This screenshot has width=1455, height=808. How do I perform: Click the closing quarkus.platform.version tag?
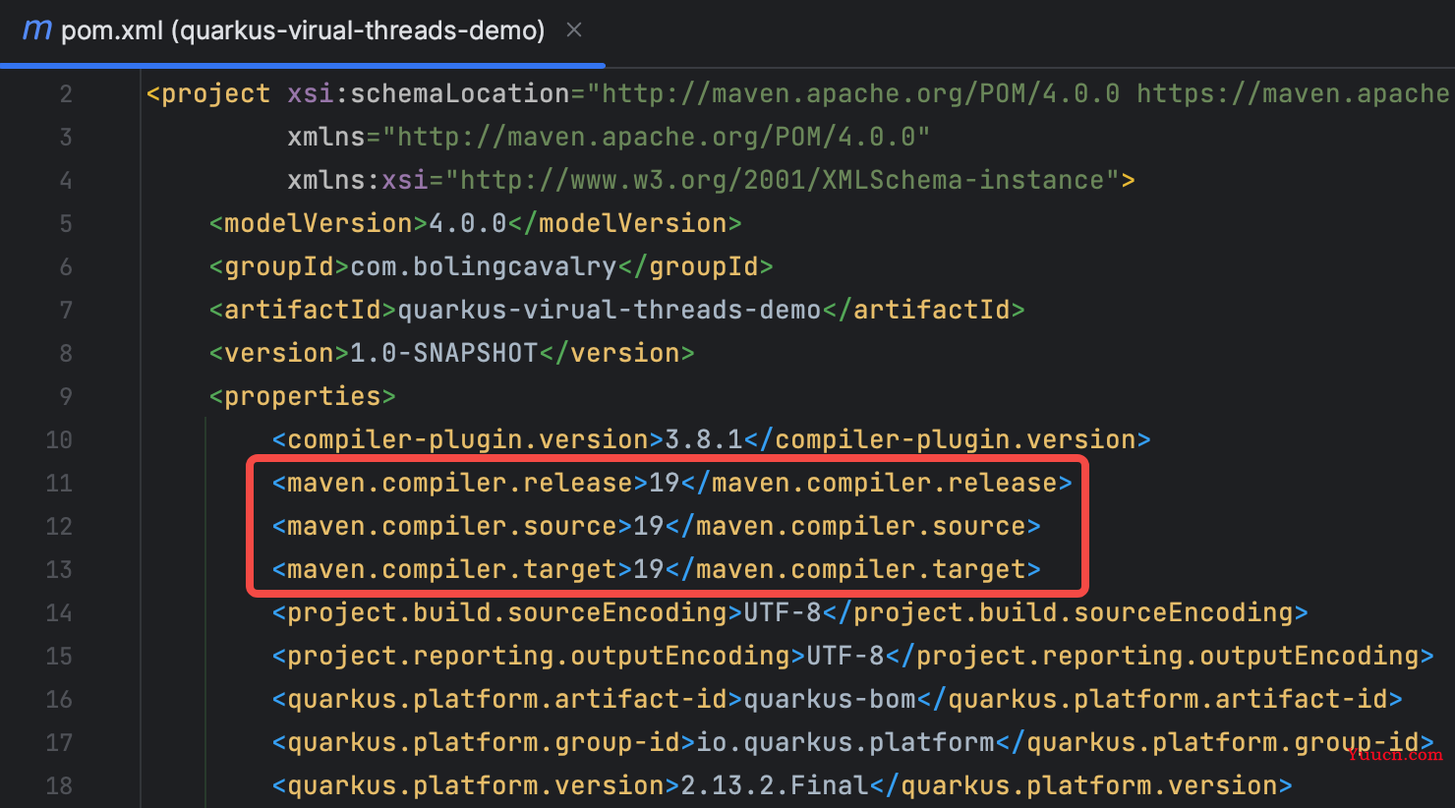(x=1081, y=785)
